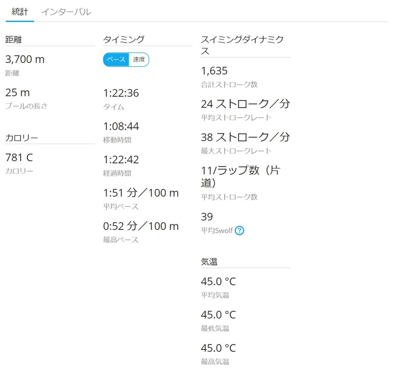
Task: Switch to the 速度 toggle option
Action: pyautogui.click(x=139, y=60)
